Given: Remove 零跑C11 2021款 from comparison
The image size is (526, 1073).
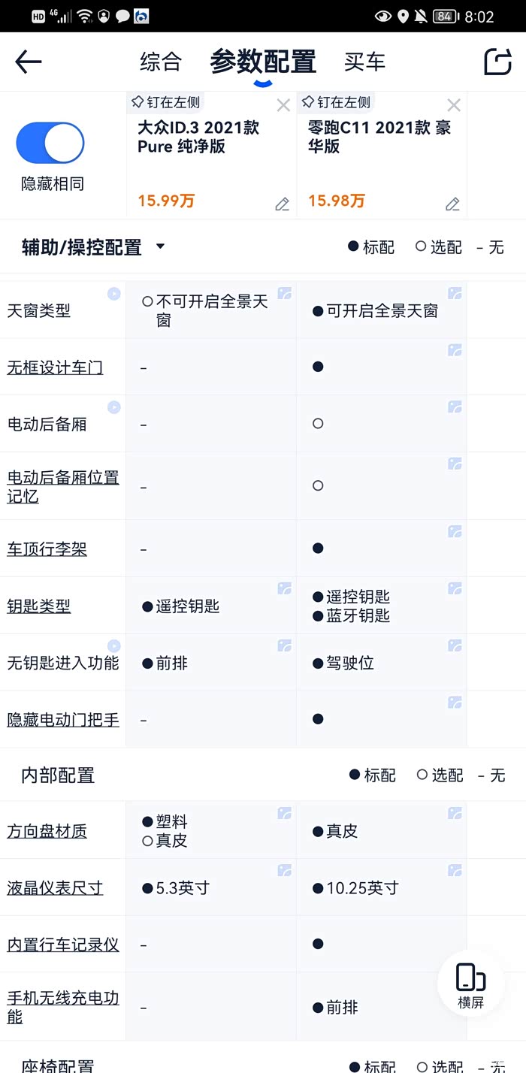Looking at the screenshot, I should click(454, 105).
